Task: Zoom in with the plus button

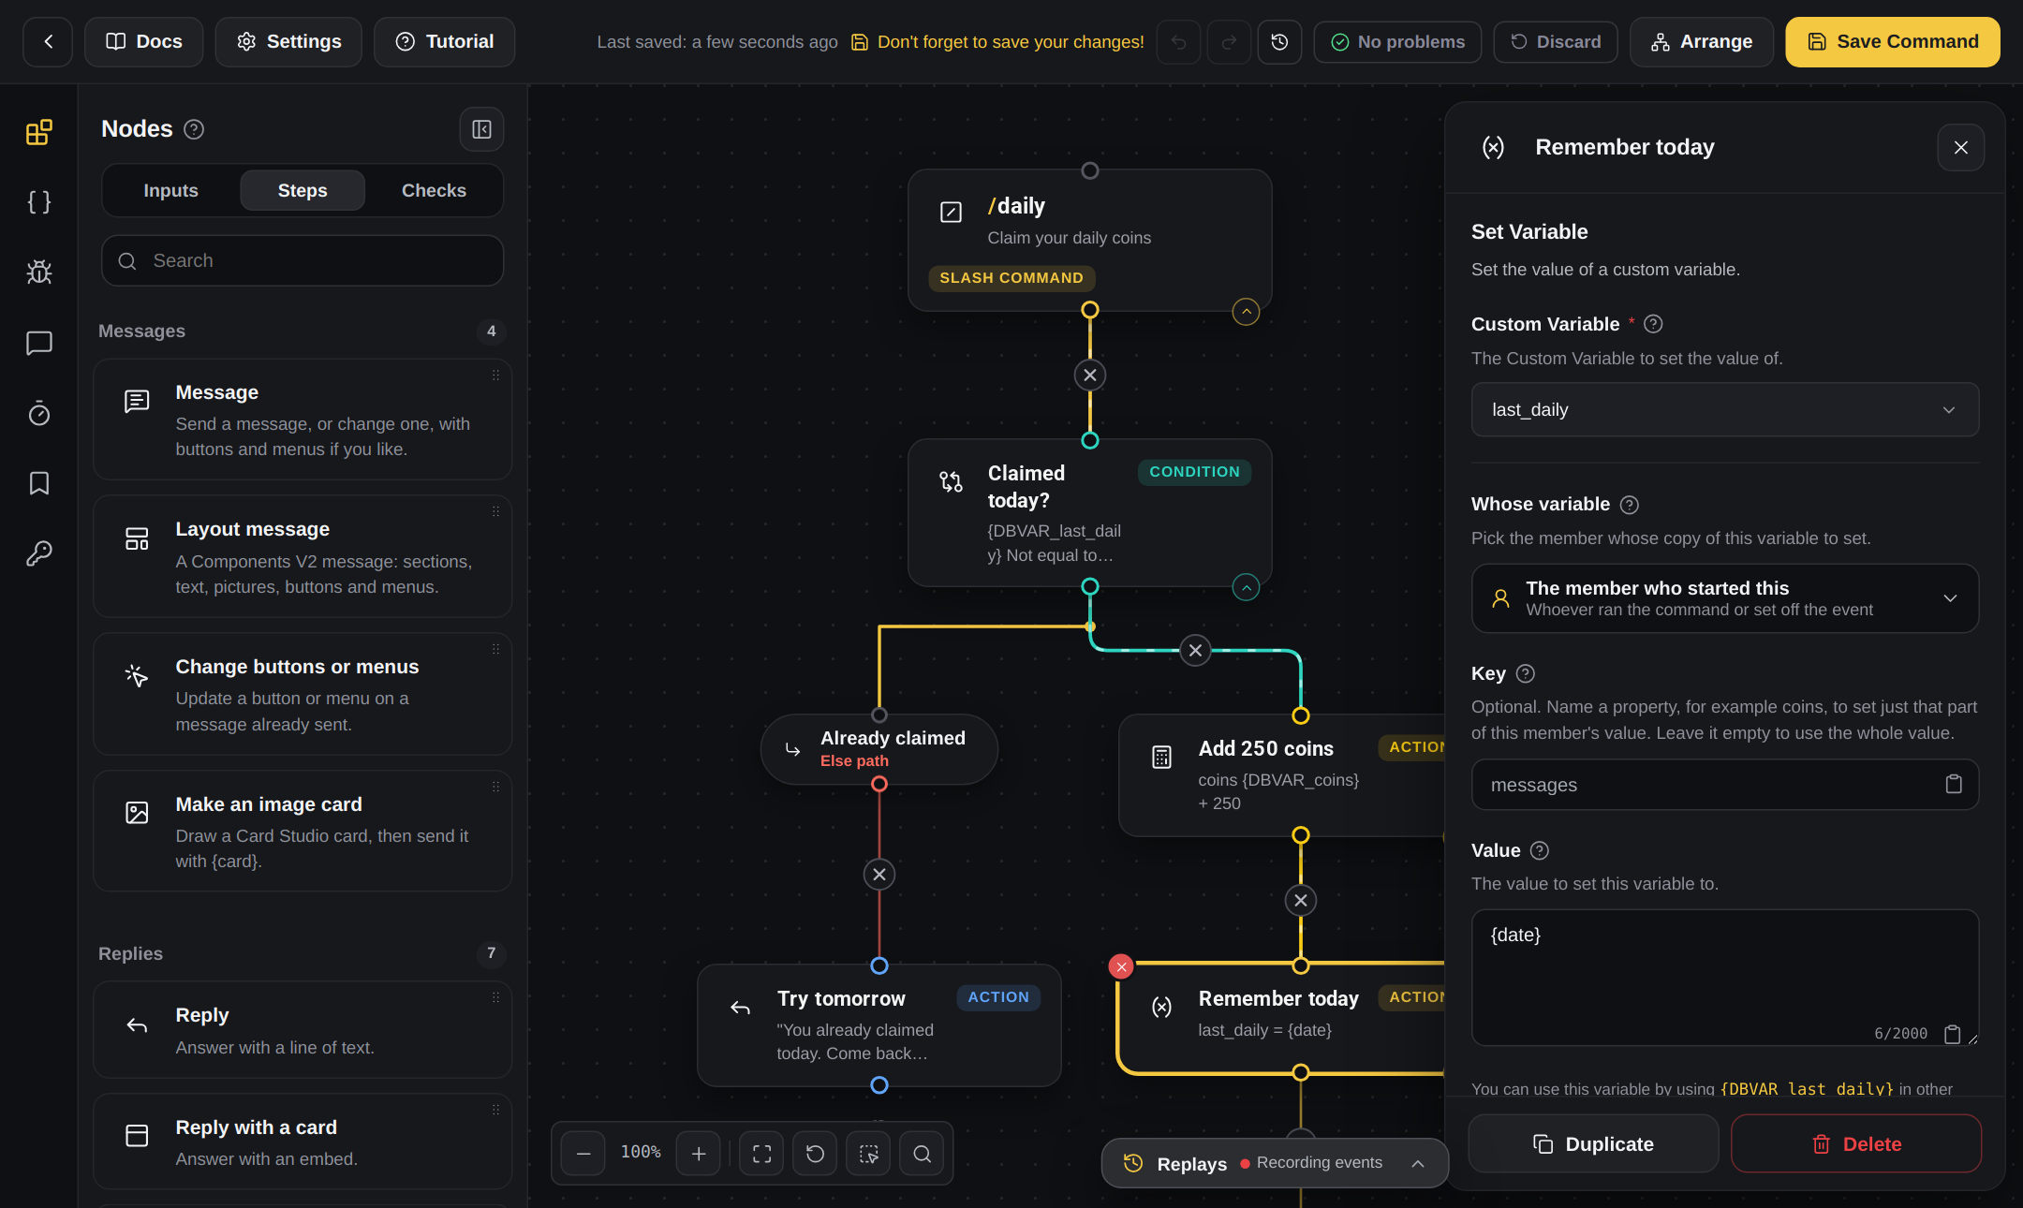Action: (x=699, y=1154)
